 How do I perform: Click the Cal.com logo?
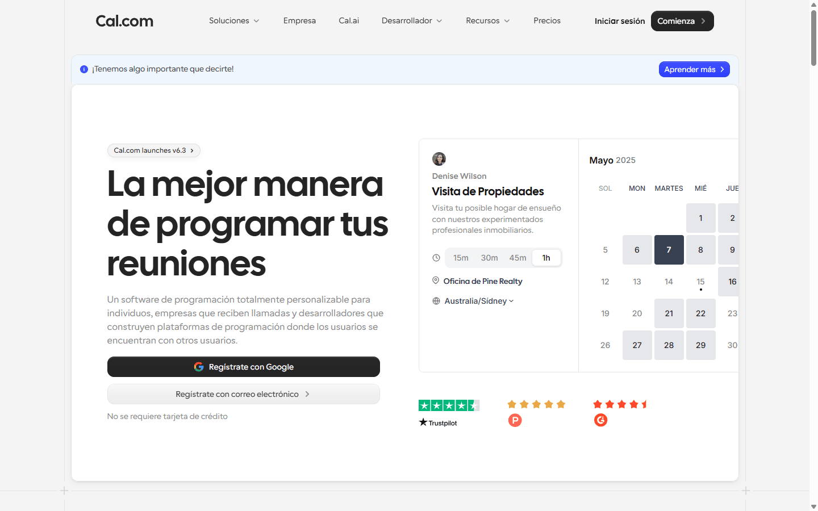(124, 21)
